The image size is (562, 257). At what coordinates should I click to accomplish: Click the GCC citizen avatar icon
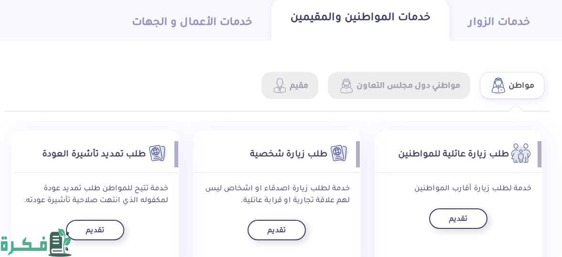pyautogui.click(x=346, y=86)
